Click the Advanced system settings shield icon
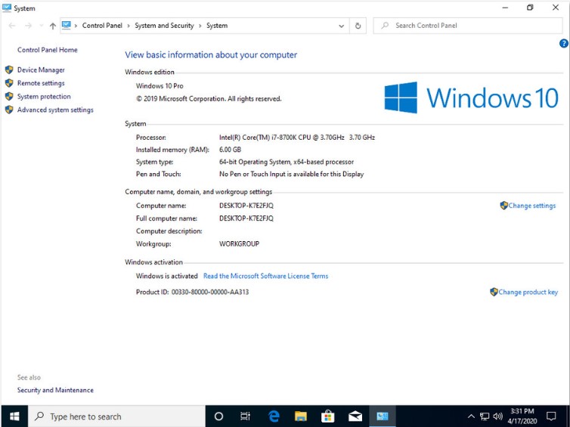The image size is (570, 427). [x=9, y=110]
